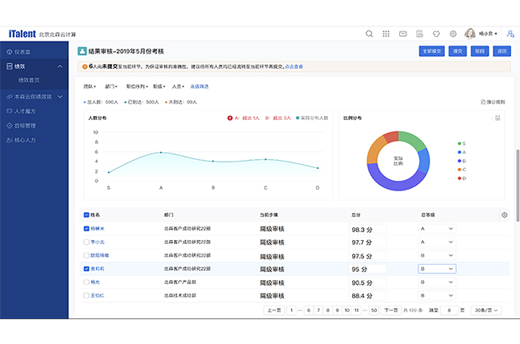Click the orange warning icon in notice bar
The width and height of the screenshot is (520, 344).
click(x=85, y=66)
